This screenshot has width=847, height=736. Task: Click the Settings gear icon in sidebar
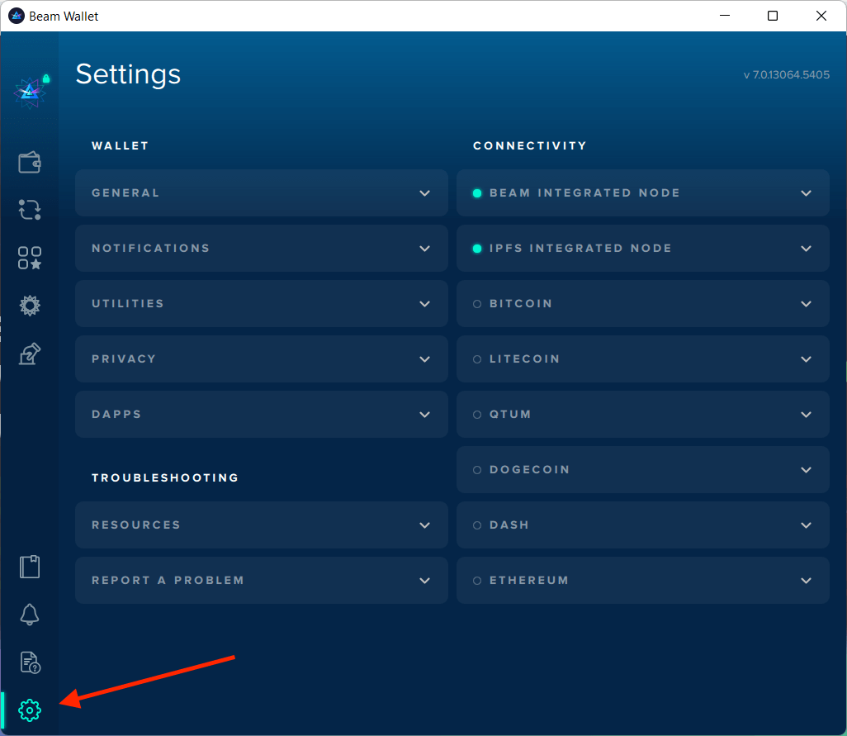(30, 710)
